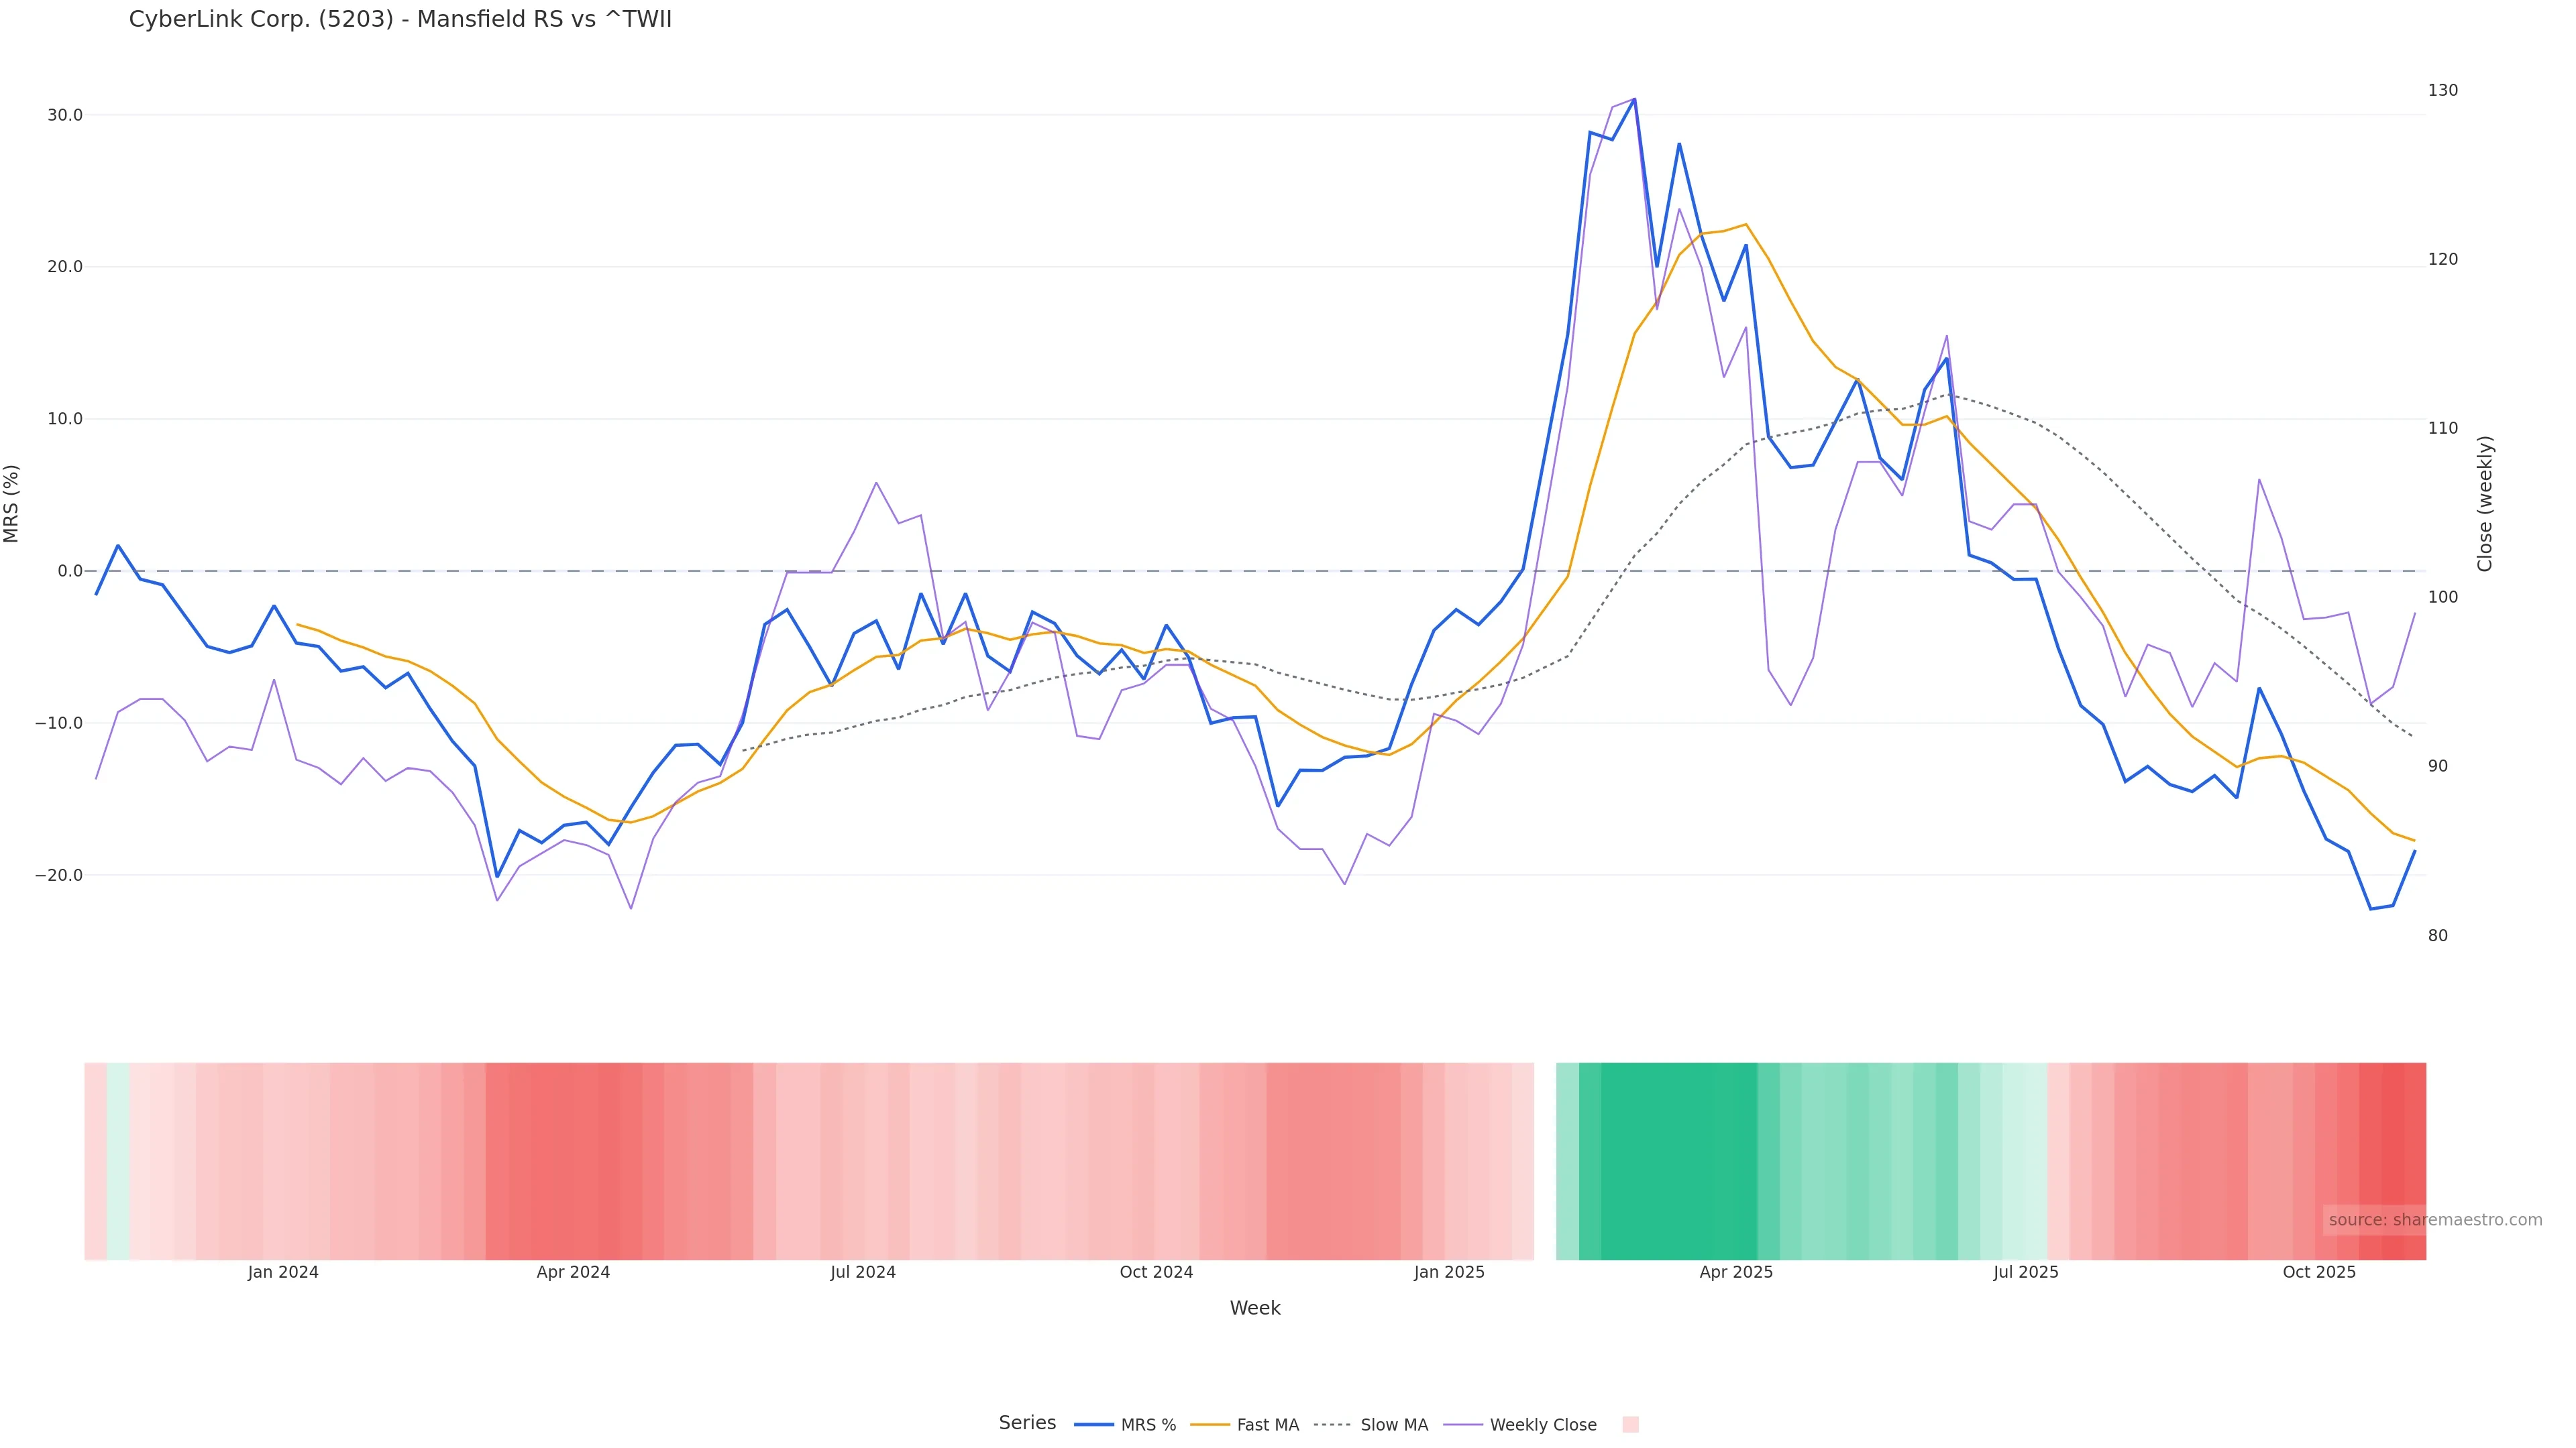Click the Series legend title
Viewport: 2576px width, 1448px height.
(x=1027, y=1423)
